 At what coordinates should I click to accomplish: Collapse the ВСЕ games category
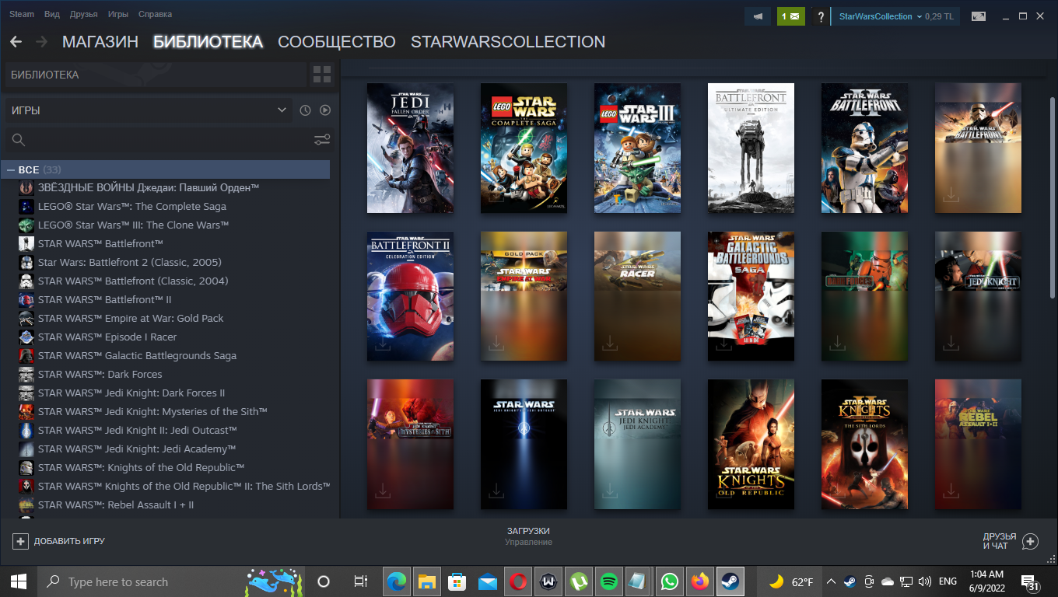pos(11,169)
